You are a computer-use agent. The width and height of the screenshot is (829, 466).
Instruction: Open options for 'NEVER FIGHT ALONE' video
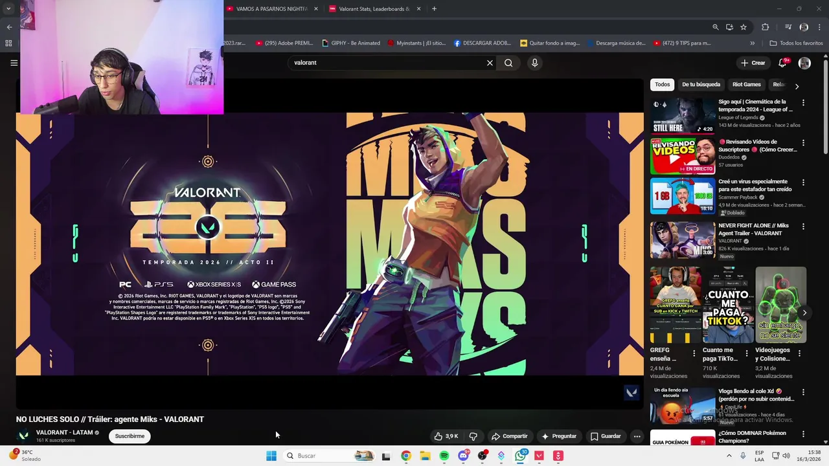[803, 227]
